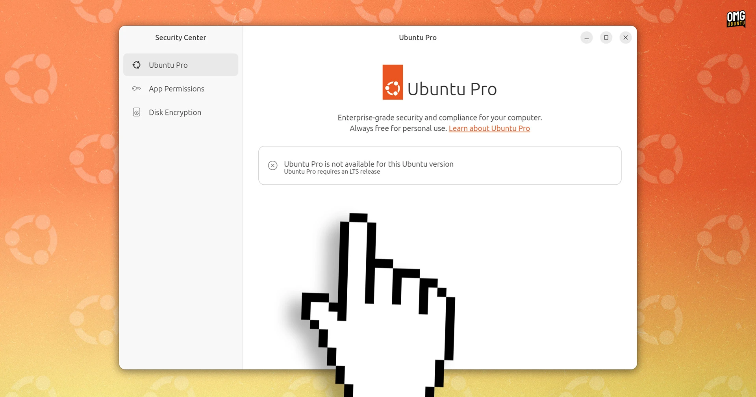
Task: Click the Ubuntu Pro window title
Action: click(418, 37)
